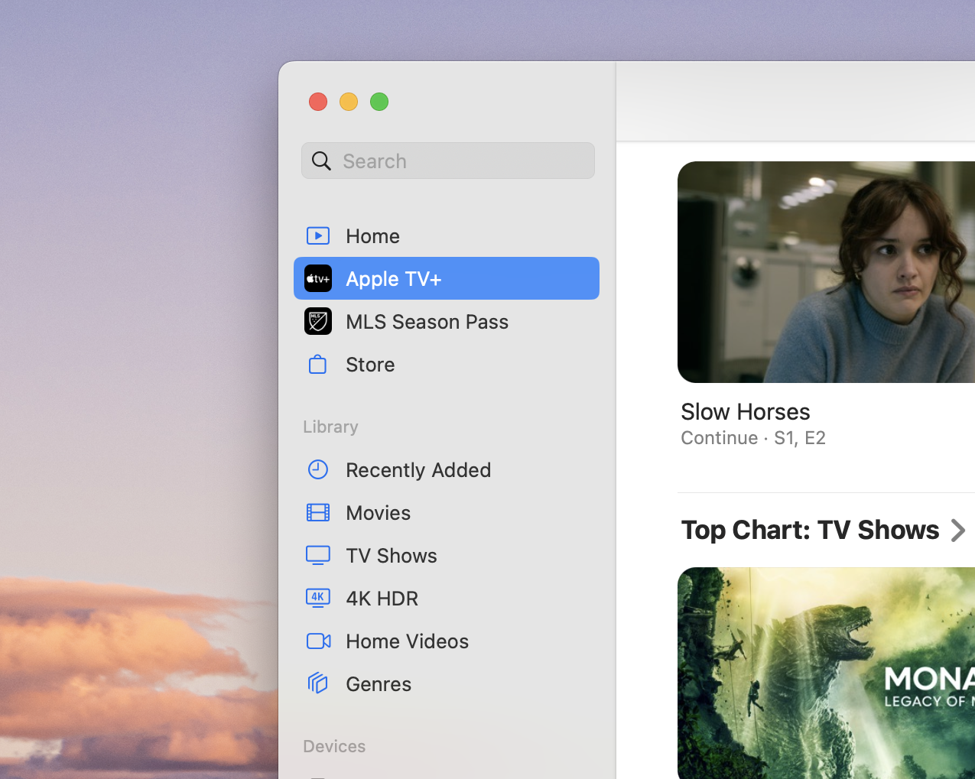Show 4K HDR library content
The width and height of the screenshot is (975, 779).
click(x=447, y=598)
